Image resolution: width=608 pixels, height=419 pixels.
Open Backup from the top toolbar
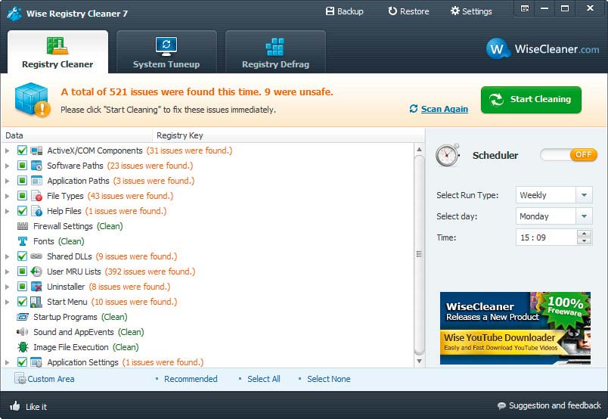tap(344, 11)
